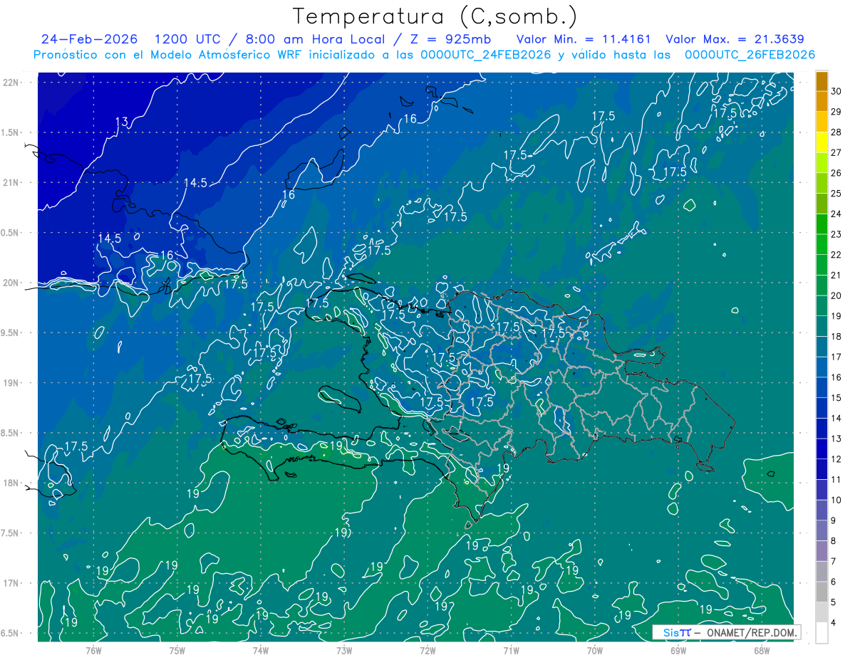Click color scale label '15'

point(836,398)
